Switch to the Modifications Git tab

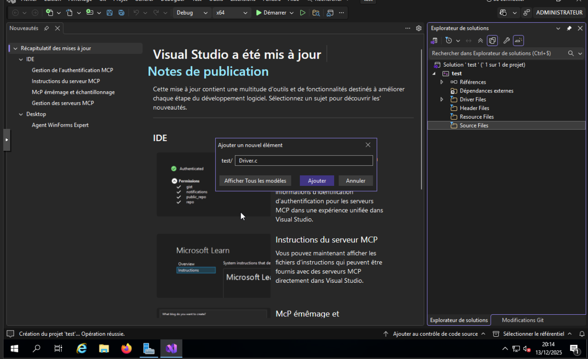pyautogui.click(x=523, y=320)
